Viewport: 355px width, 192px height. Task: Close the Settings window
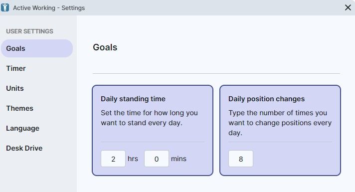point(348,7)
